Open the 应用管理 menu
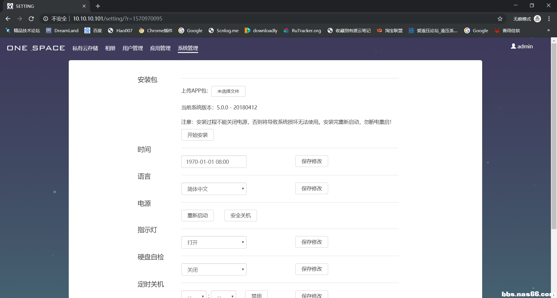557x298 pixels. pyautogui.click(x=160, y=48)
